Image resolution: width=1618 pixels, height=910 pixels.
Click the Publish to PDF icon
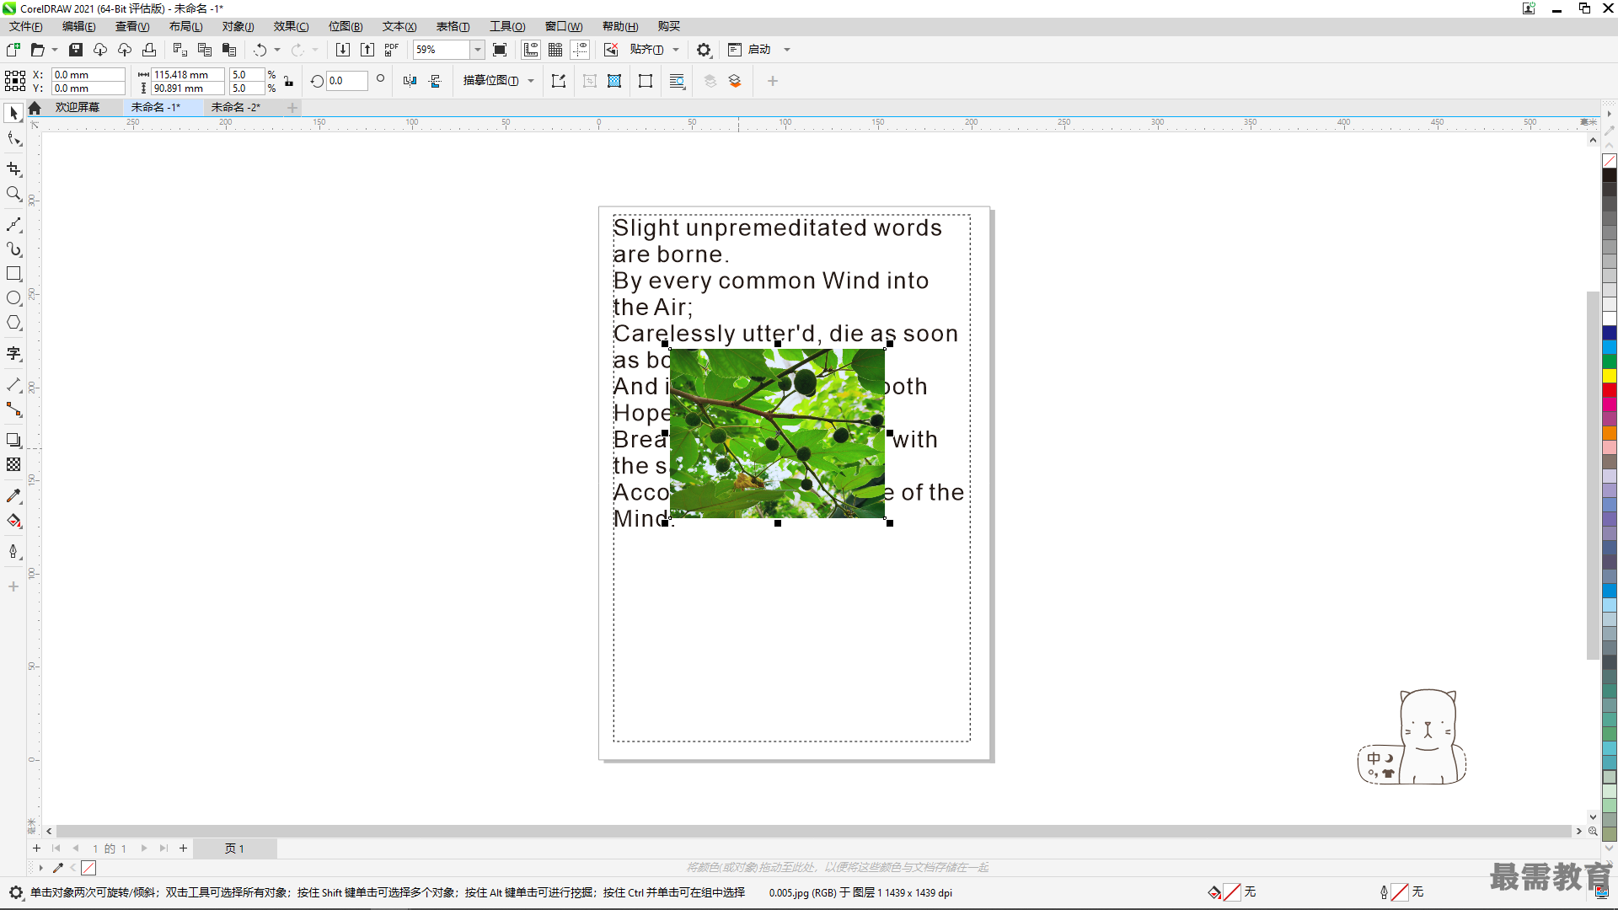click(392, 50)
